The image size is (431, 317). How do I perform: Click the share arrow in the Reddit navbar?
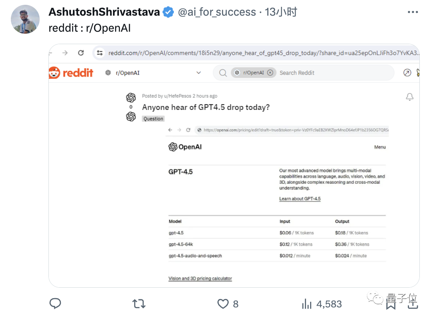pyautogui.click(x=407, y=73)
